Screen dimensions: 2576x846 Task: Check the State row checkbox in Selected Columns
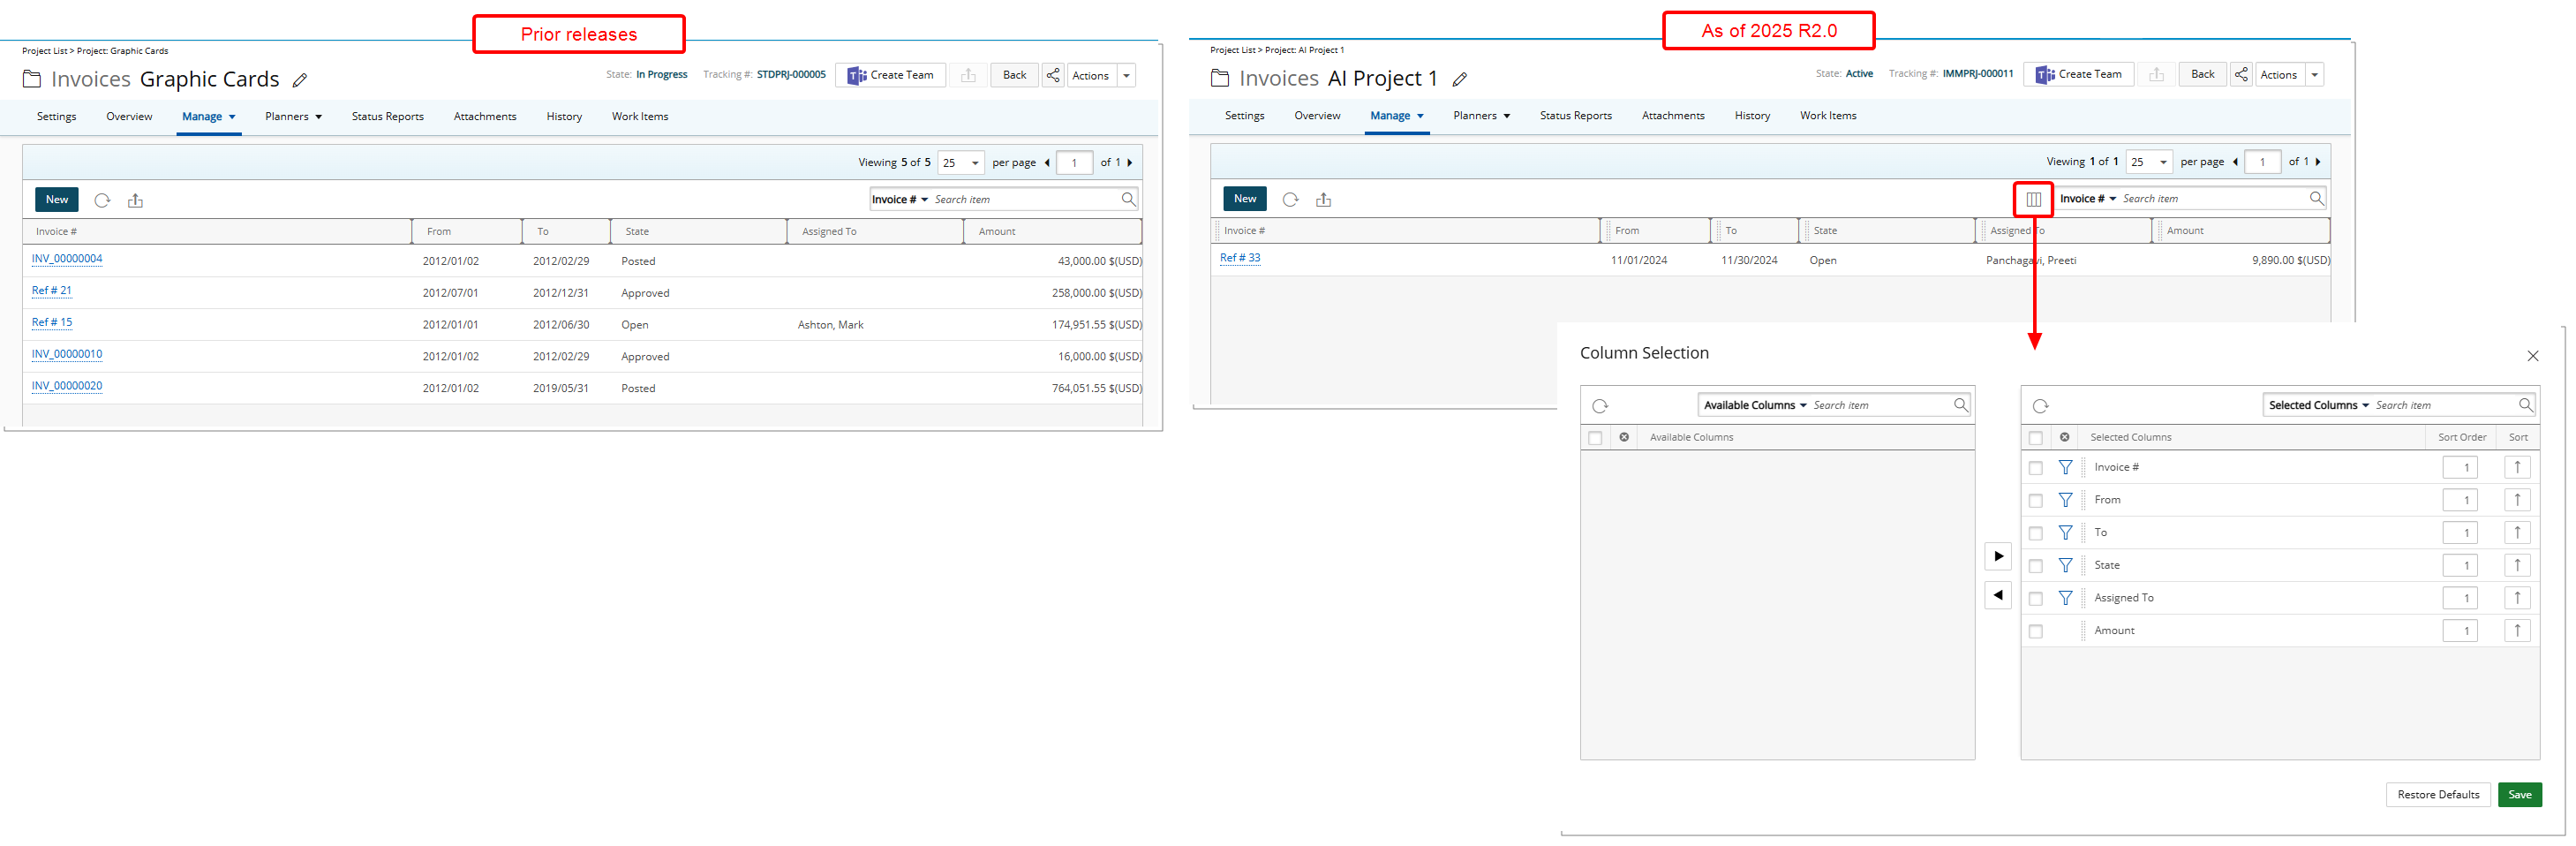pyautogui.click(x=2035, y=566)
